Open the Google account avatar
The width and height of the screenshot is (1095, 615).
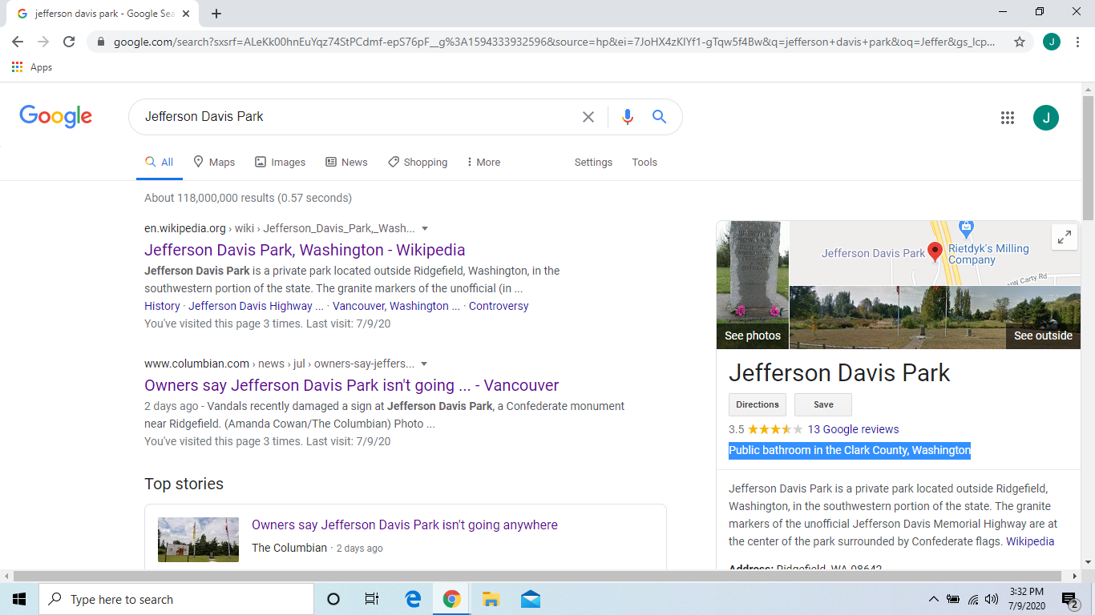[x=1046, y=118]
